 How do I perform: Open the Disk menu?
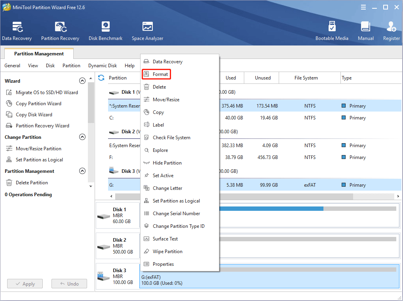click(x=50, y=66)
